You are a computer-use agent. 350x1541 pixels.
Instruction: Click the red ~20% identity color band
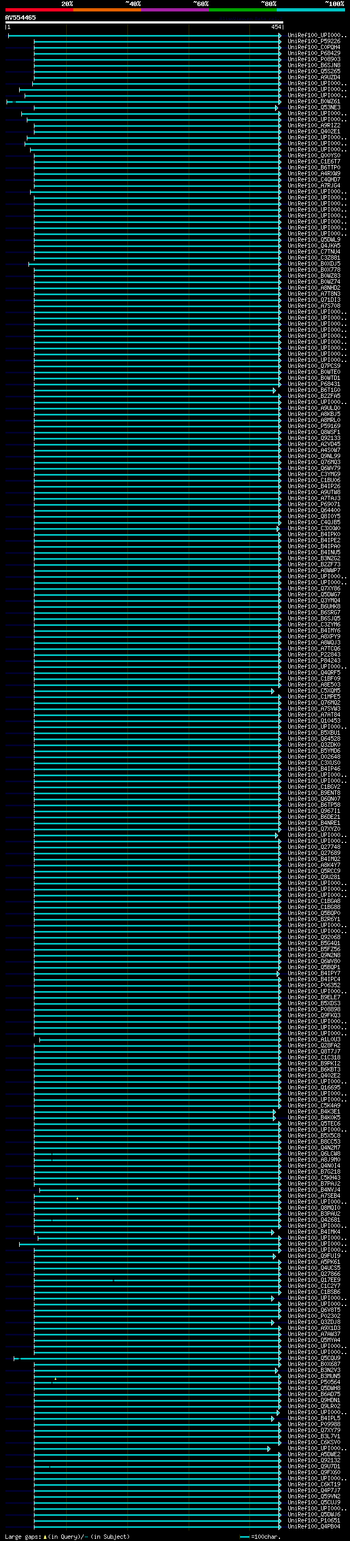tap(39, 10)
